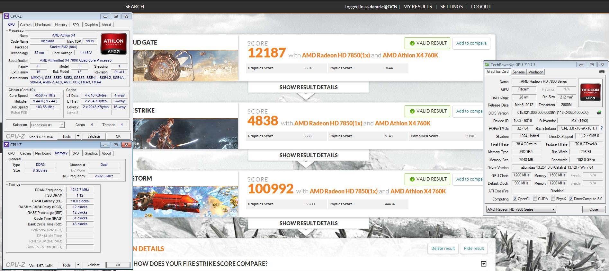Click the Driver Version field in GPU-Z

point(557,167)
